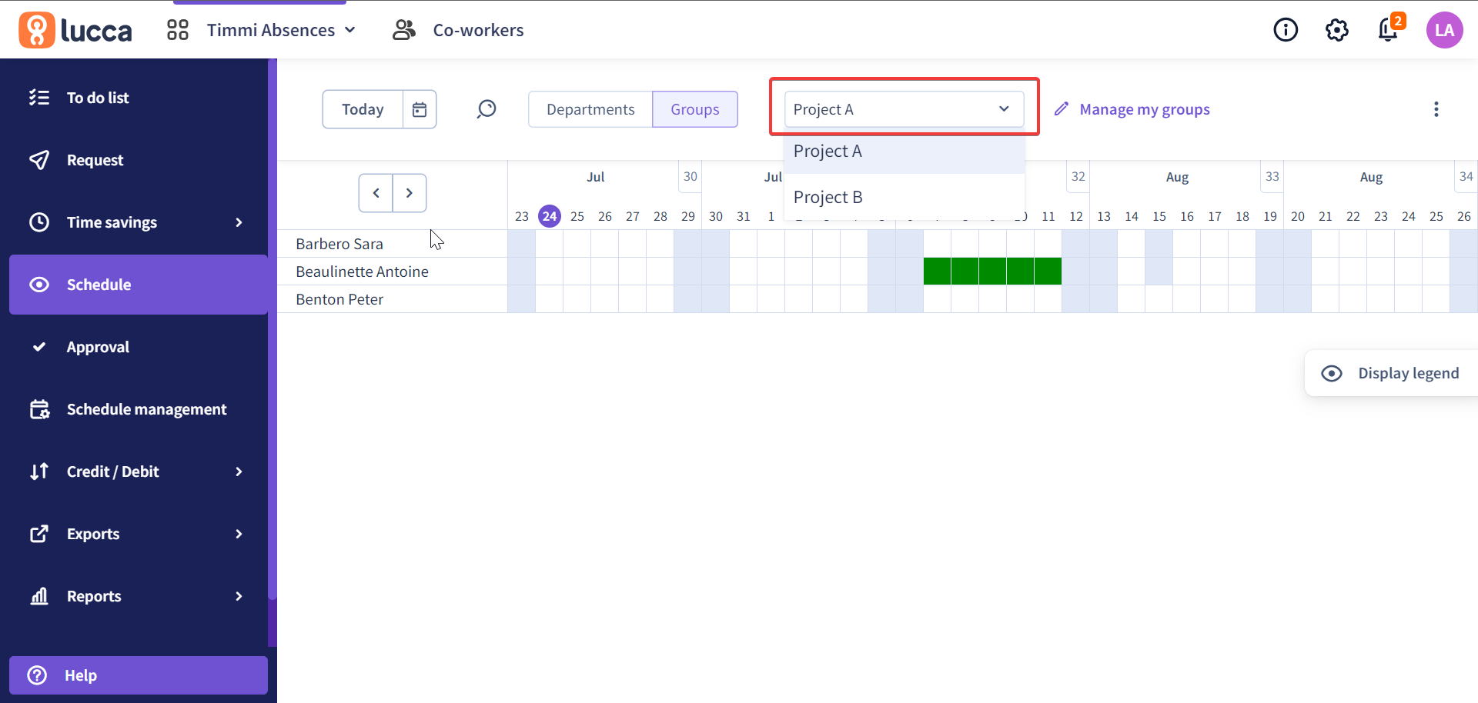Click the To do list checklist icon
1478x703 pixels.
[x=39, y=98]
